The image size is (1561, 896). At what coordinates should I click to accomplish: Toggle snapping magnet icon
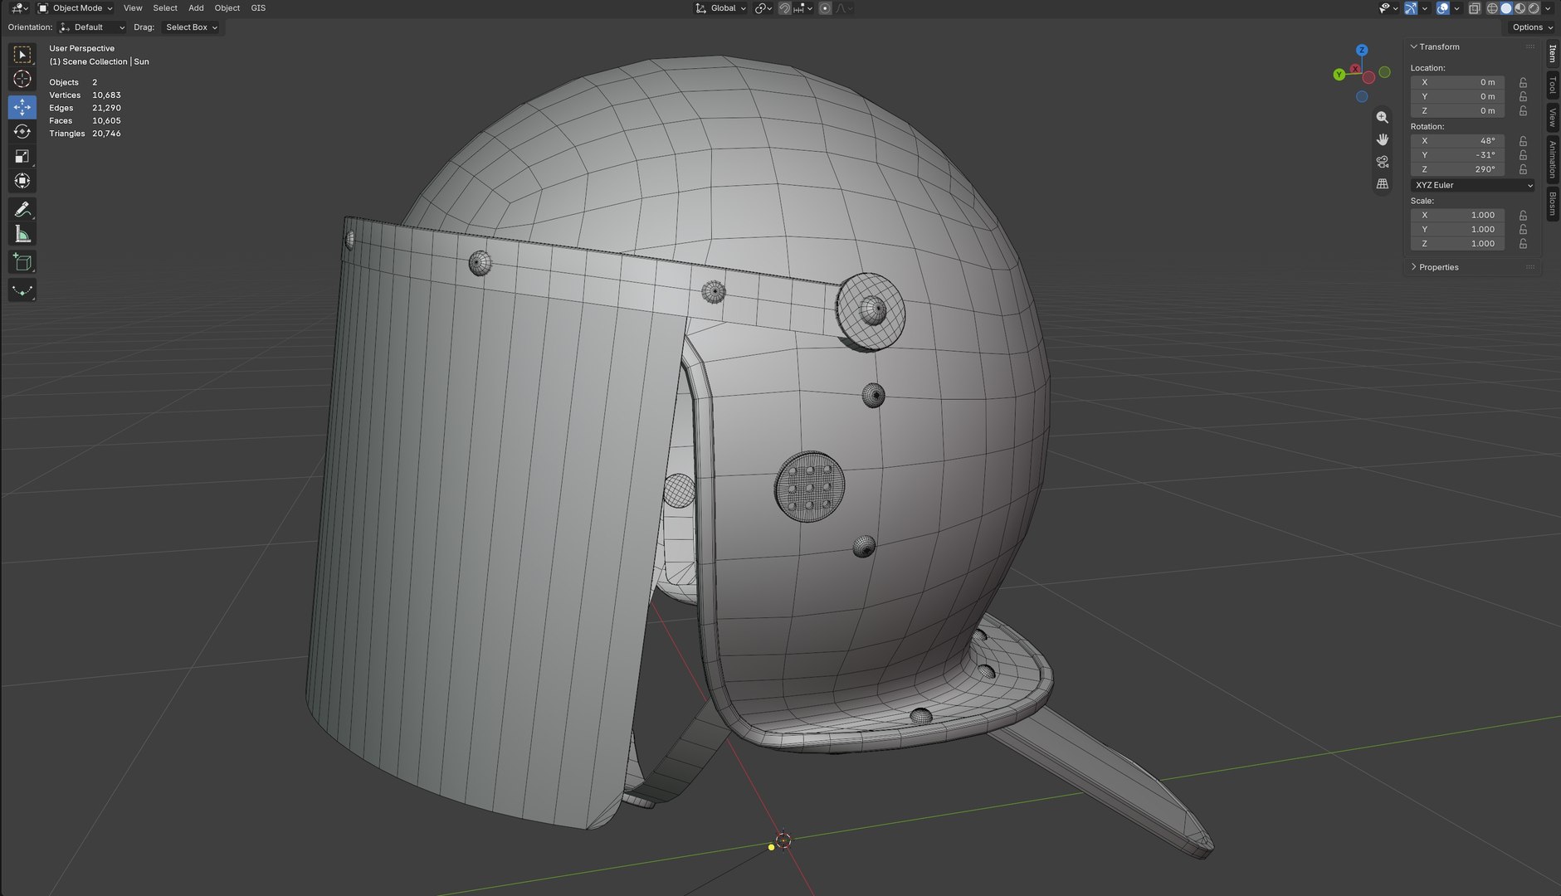pos(784,8)
